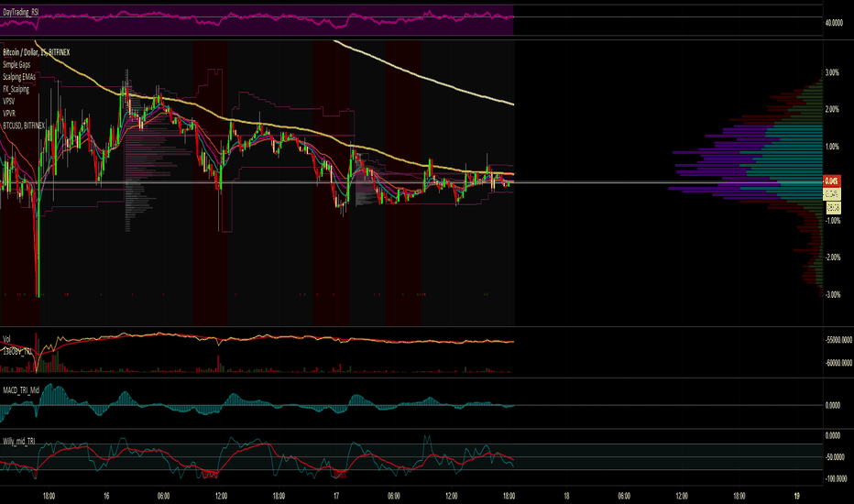Click the Simple Gaps indicator label
The height and width of the screenshot is (504, 854).
(x=16, y=64)
